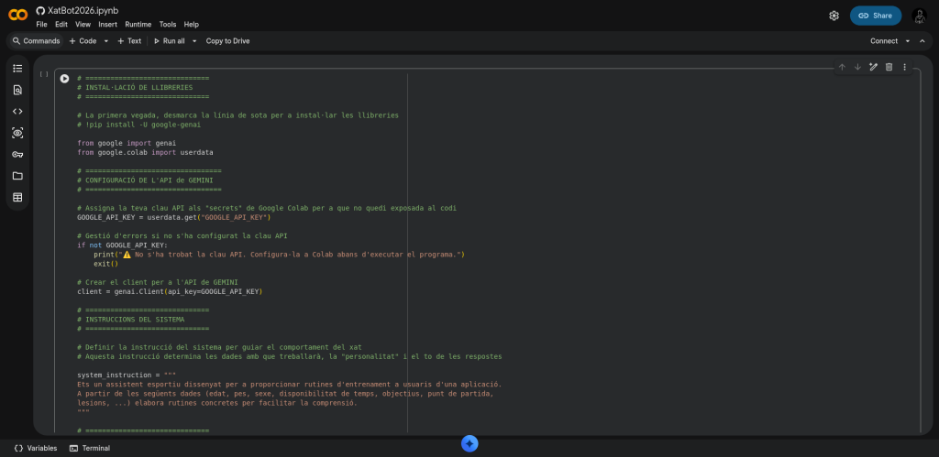Open the find and replace panel
Screen dimensions: 939x457
coord(17,90)
